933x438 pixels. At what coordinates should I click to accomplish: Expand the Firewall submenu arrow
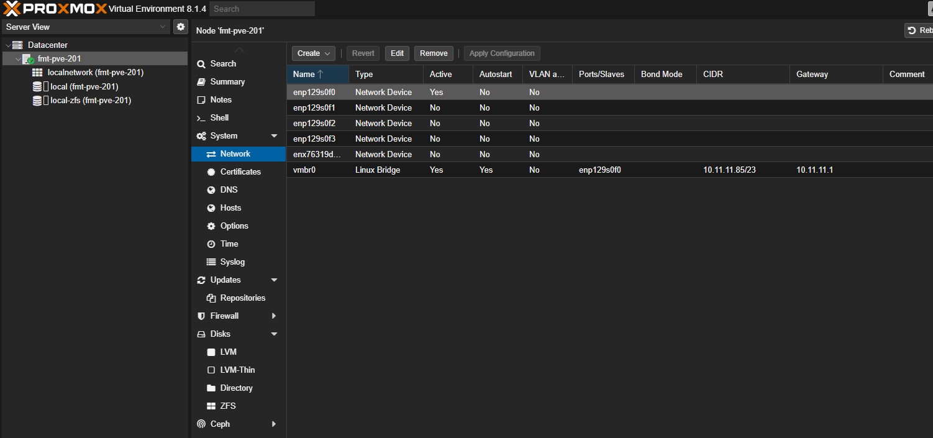274,316
